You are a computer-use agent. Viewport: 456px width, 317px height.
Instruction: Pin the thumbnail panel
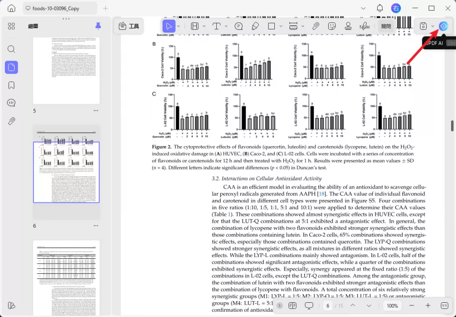(x=98, y=26)
